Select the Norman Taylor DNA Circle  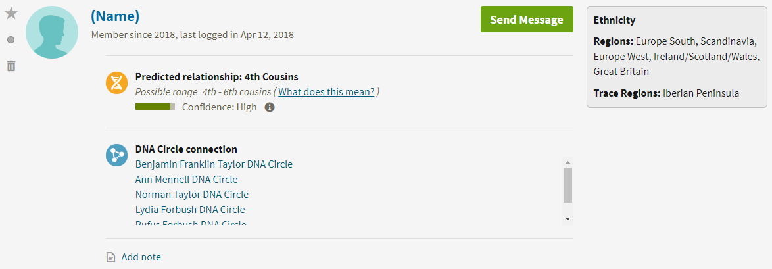[x=191, y=195]
